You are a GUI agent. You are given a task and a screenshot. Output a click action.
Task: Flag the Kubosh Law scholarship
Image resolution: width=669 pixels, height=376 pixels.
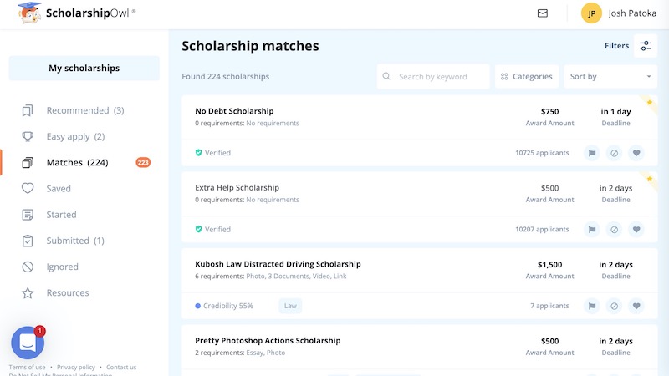(x=592, y=306)
